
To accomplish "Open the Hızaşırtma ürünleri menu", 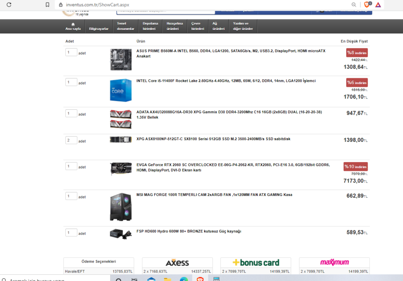I will click(x=175, y=26).
